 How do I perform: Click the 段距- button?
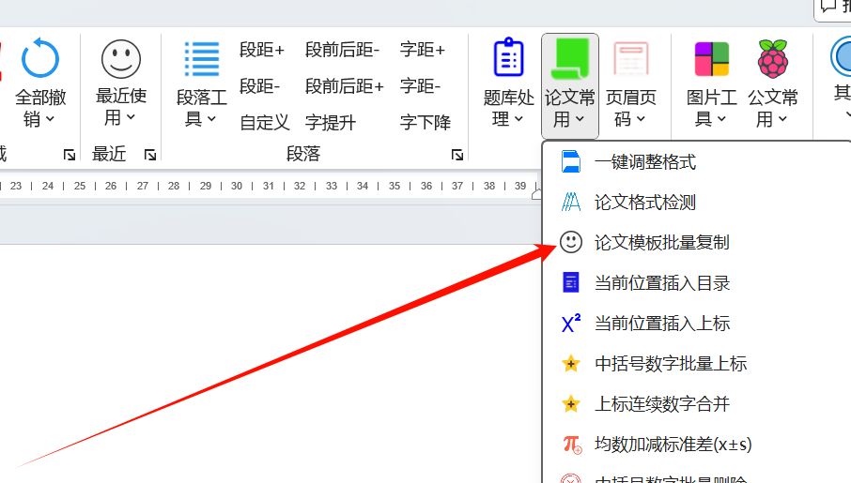point(260,86)
